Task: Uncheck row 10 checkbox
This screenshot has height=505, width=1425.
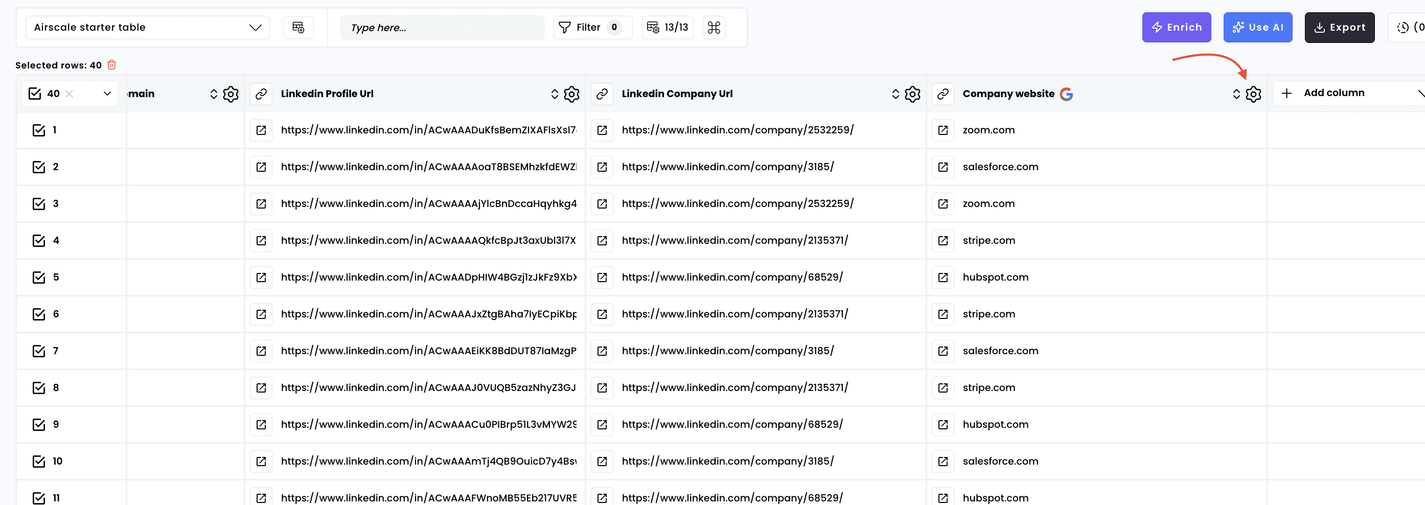Action: point(39,462)
